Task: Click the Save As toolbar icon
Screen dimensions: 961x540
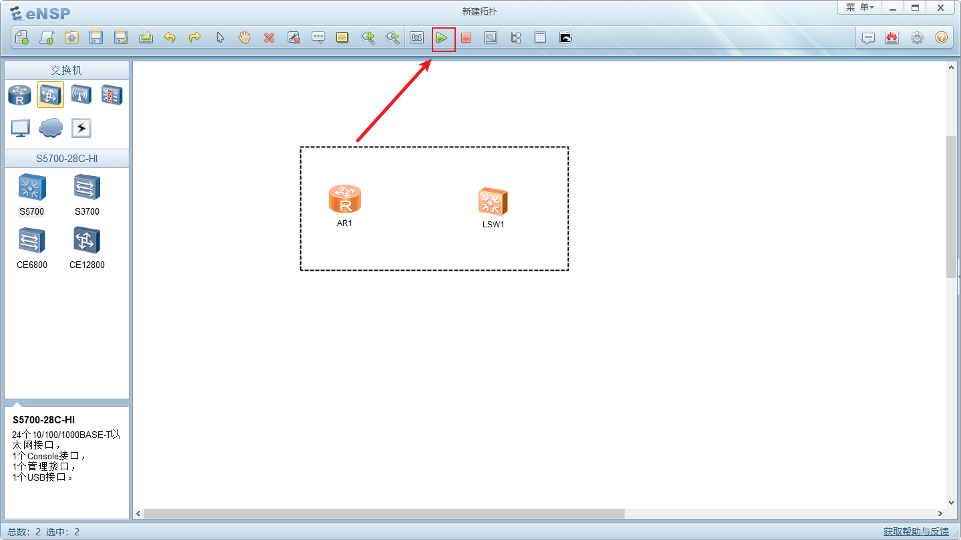Action: pyautogui.click(x=121, y=37)
